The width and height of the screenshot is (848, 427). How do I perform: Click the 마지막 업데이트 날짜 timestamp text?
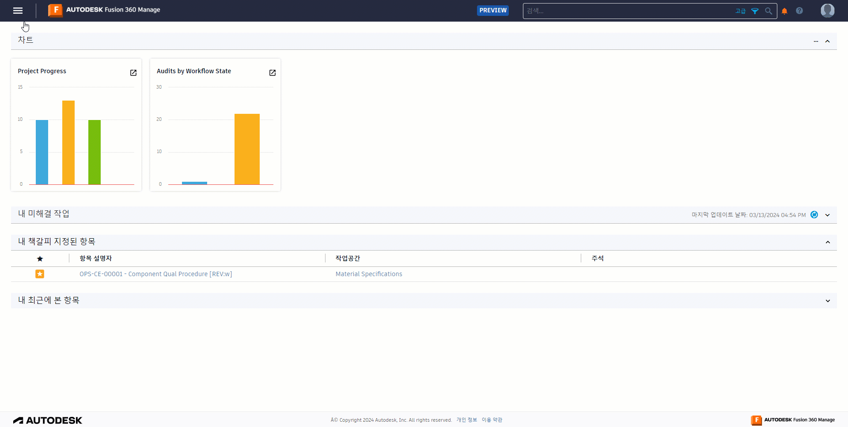(x=749, y=215)
